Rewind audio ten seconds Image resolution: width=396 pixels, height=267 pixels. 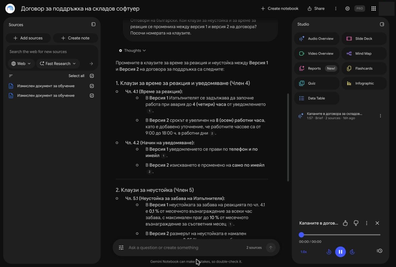(x=329, y=252)
